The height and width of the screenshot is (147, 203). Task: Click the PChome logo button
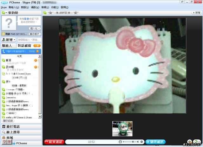click(21, 143)
